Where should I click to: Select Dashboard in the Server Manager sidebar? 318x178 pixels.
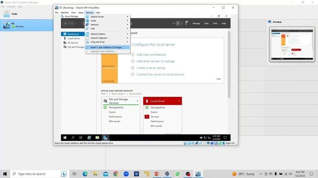tap(73, 34)
